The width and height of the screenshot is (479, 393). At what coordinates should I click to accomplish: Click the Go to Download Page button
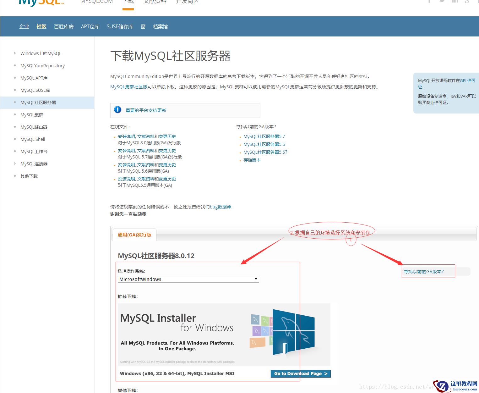point(301,374)
